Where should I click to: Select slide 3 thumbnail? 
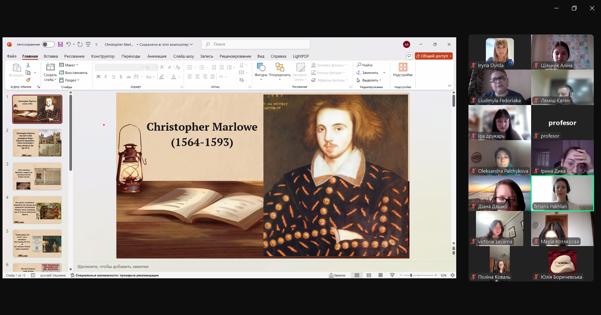(37, 176)
